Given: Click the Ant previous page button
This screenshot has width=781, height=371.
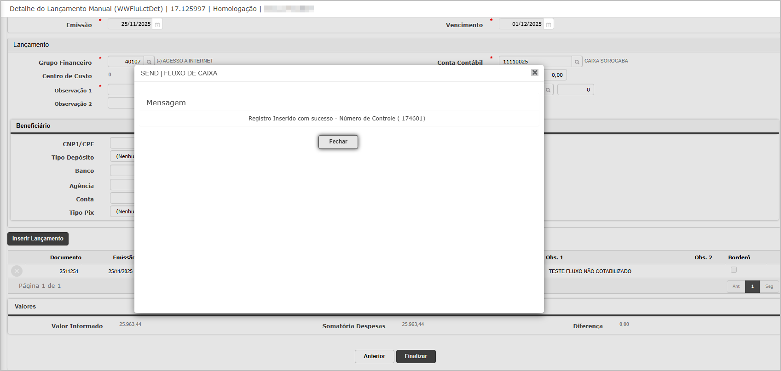Looking at the screenshot, I should (736, 286).
